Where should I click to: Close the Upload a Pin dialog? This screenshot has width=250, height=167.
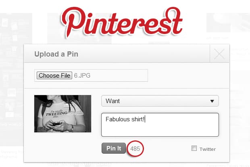[x=219, y=54]
